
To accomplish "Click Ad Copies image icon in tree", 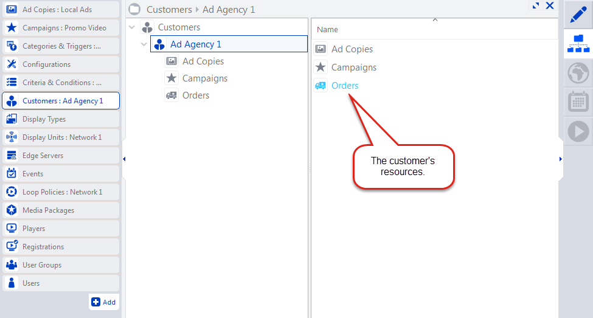I will (172, 61).
